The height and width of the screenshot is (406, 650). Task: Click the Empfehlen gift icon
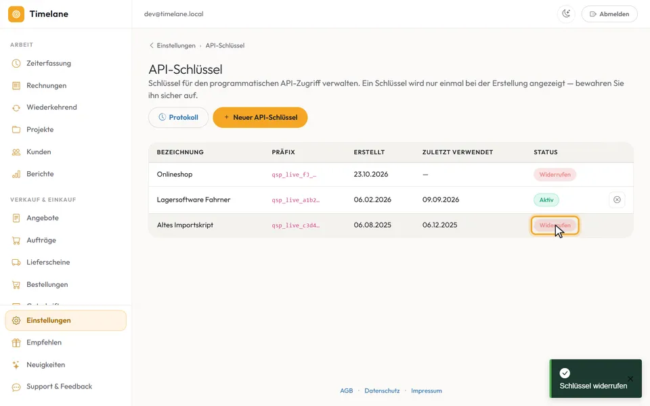16,342
